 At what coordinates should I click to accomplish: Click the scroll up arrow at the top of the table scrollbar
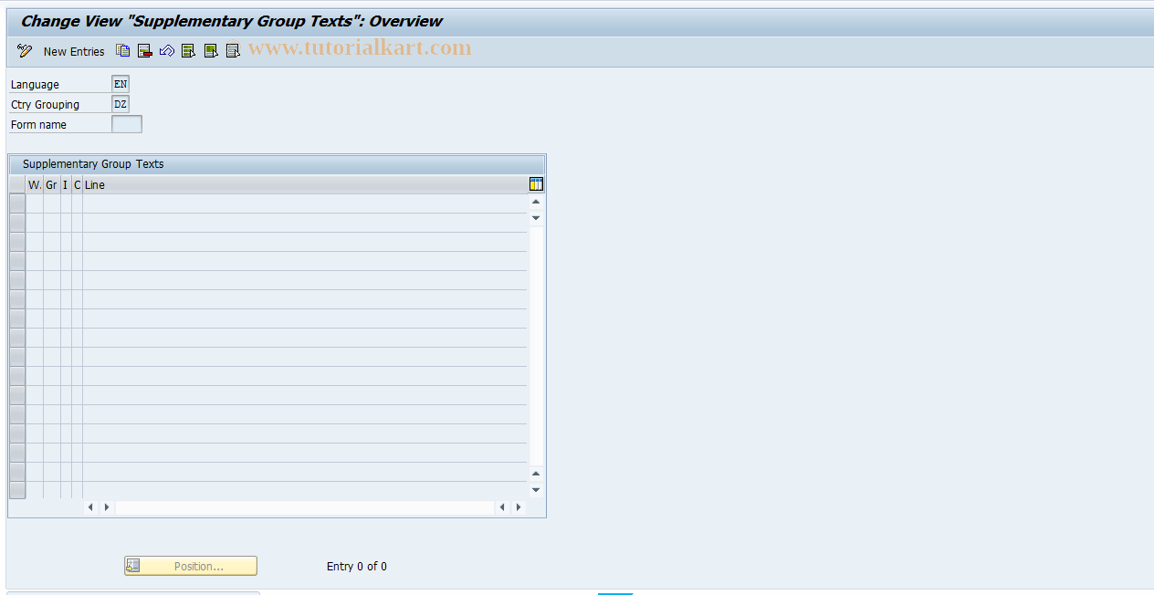coord(536,202)
